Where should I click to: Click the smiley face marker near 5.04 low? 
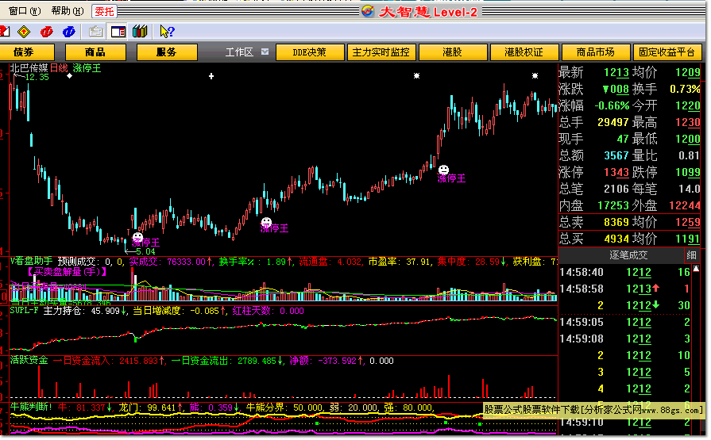(137, 237)
